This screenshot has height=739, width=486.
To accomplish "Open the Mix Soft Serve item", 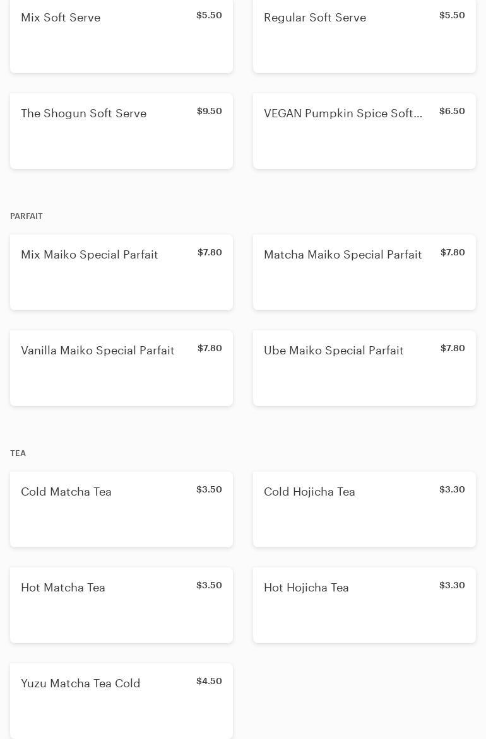I will [x=121, y=37].
